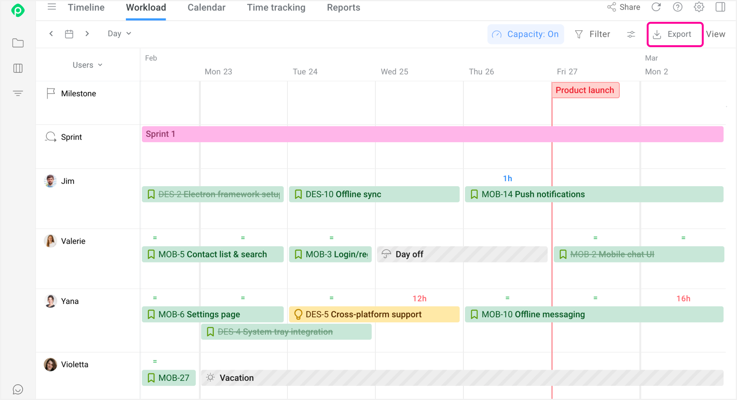Select the Mon 2 date header
Viewport: 737px width, 400px height.
coord(657,72)
